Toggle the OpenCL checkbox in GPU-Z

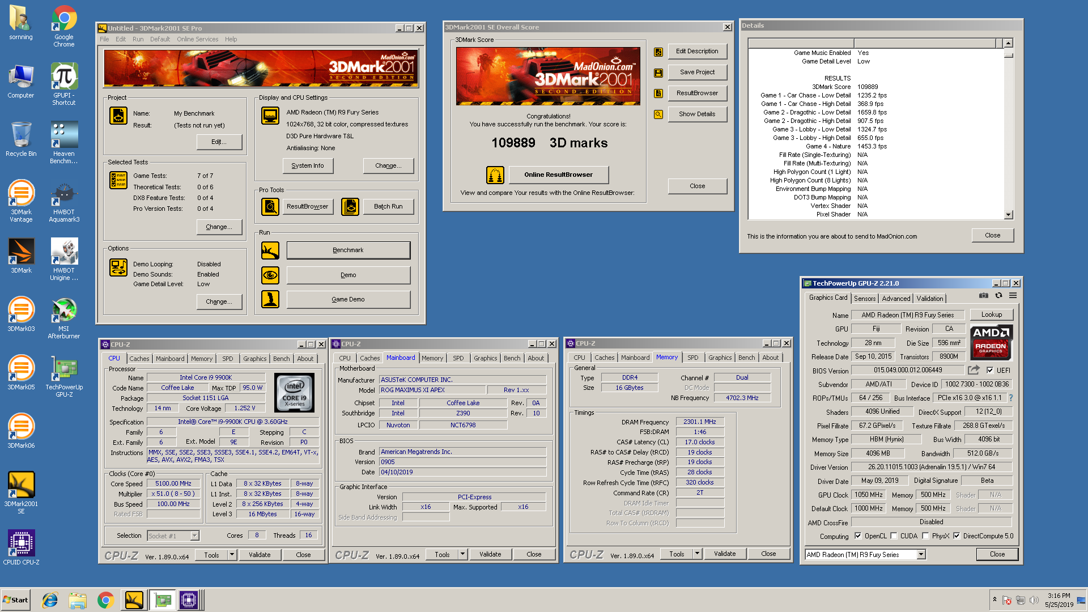pyautogui.click(x=858, y=536)
